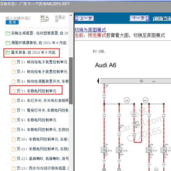Click document icon of 页 3
Image resolution: width=171 pixels, height=171 pixels.
[14, 72]
